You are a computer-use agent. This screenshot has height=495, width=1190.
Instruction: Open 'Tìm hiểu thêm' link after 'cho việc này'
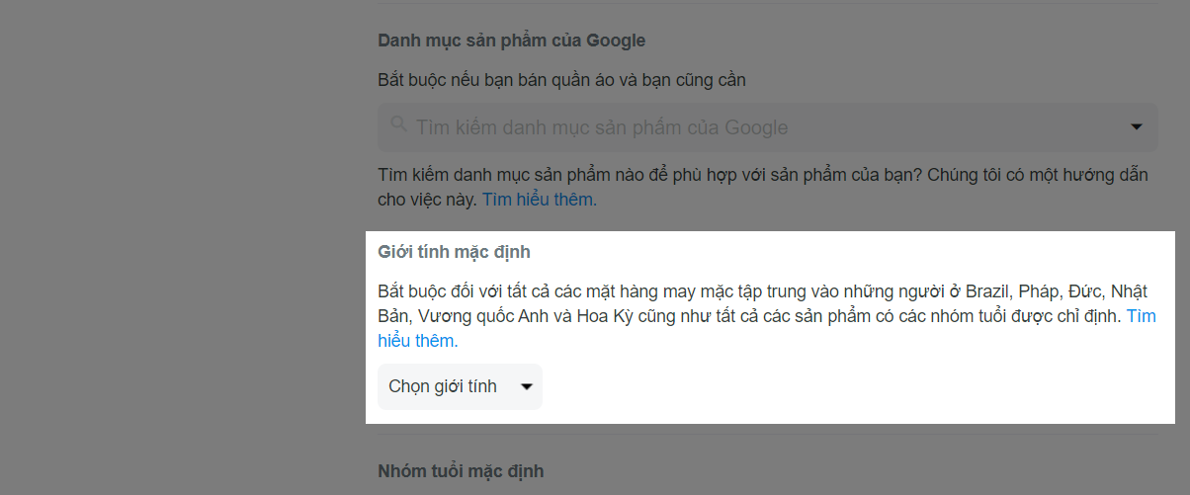540,199
